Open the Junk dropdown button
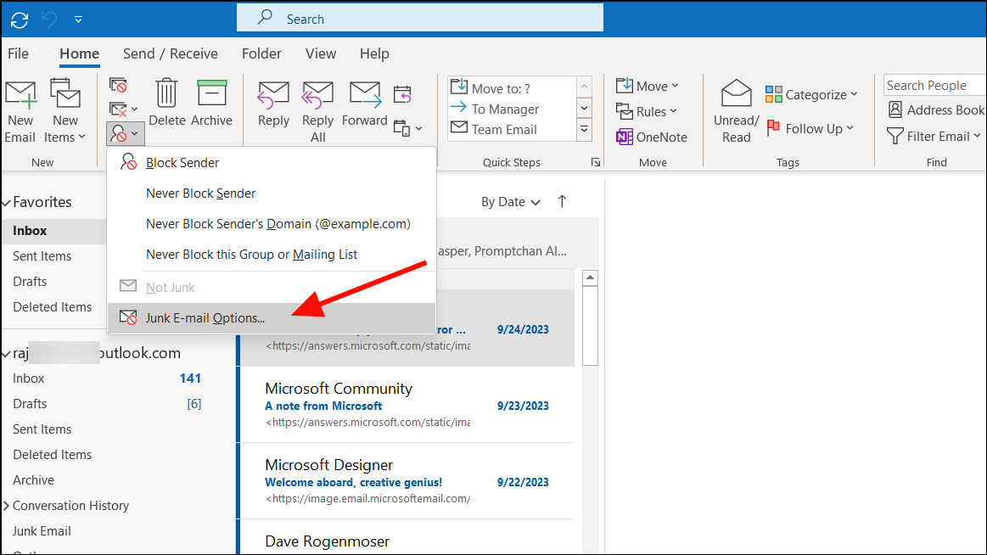This screenshot has width=987, height=555. (x=126, y=133)
